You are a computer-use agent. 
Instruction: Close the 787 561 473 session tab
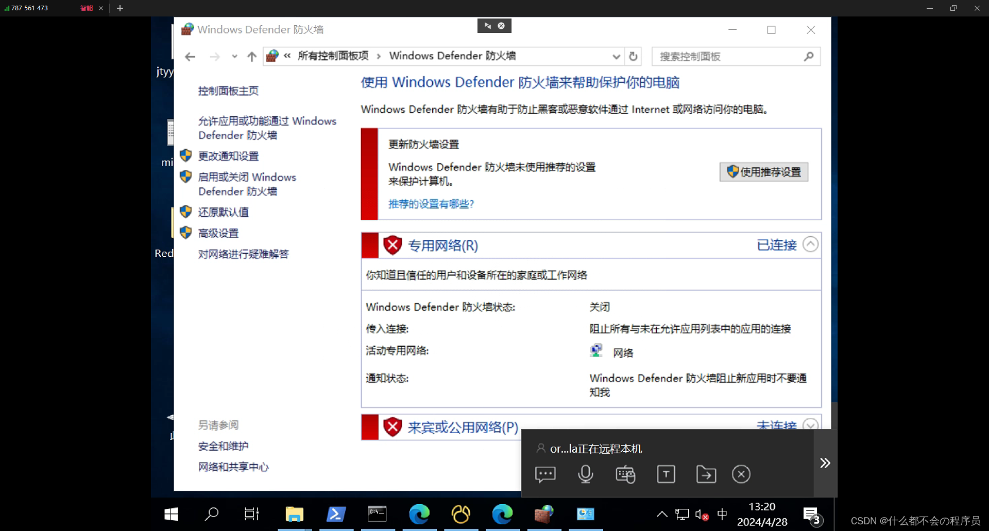tap(101, 8)
